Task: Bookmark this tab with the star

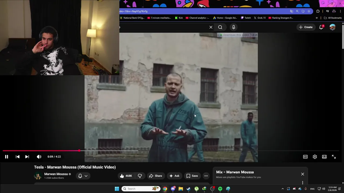Action: (x=309, y=11)
